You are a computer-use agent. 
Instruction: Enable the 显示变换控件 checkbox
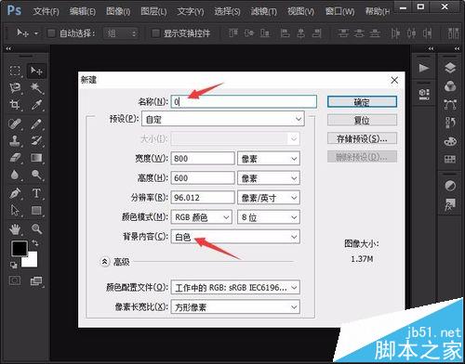point(155,33)
